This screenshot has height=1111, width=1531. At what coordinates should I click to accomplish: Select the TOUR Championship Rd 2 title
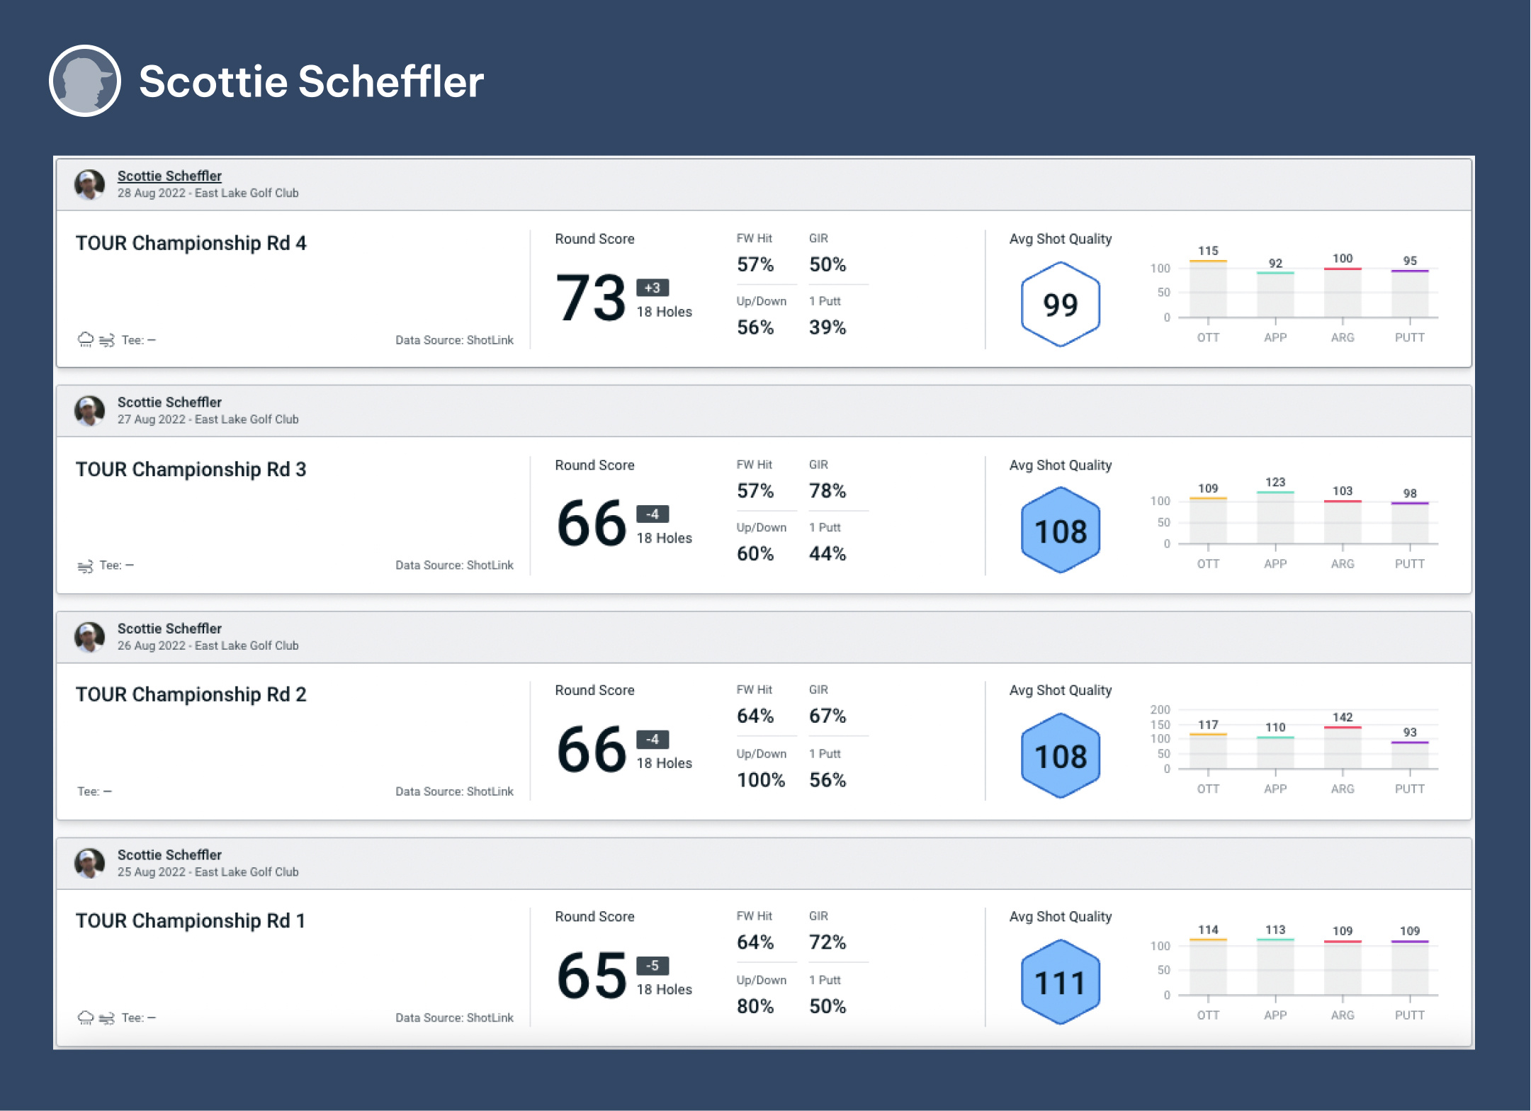[191, 694]
